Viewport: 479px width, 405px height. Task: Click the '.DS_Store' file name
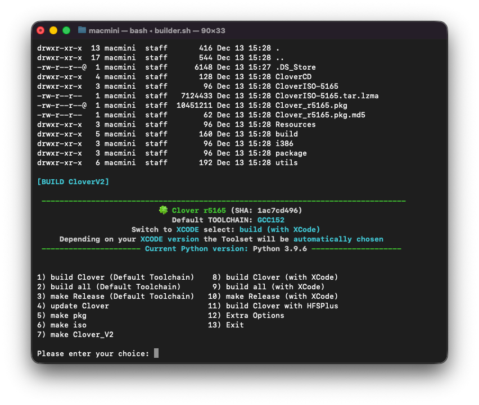pyautogui.click(x=295, y=67)
